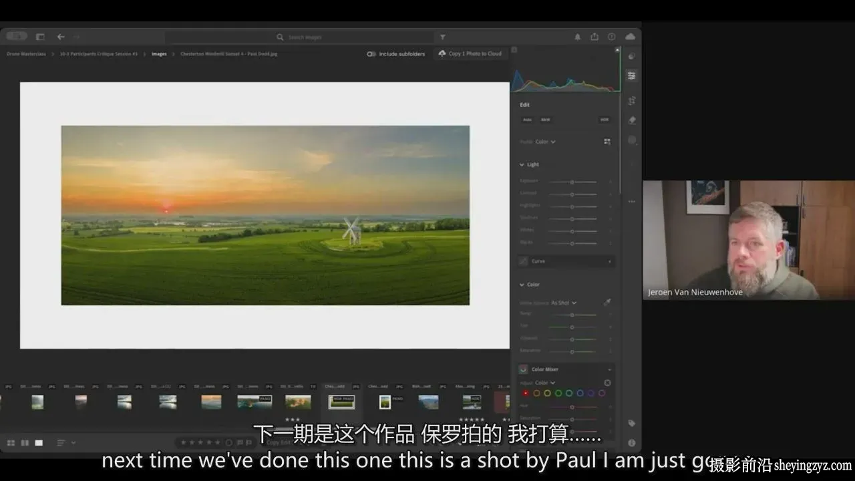
Task: Toggle the Color Mixer panel visibility icon
Action: click(524, 369)
